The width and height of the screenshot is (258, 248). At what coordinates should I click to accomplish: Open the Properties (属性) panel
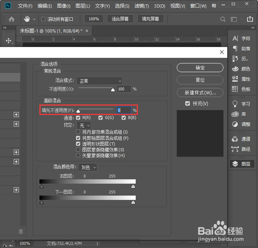point(242,79)
